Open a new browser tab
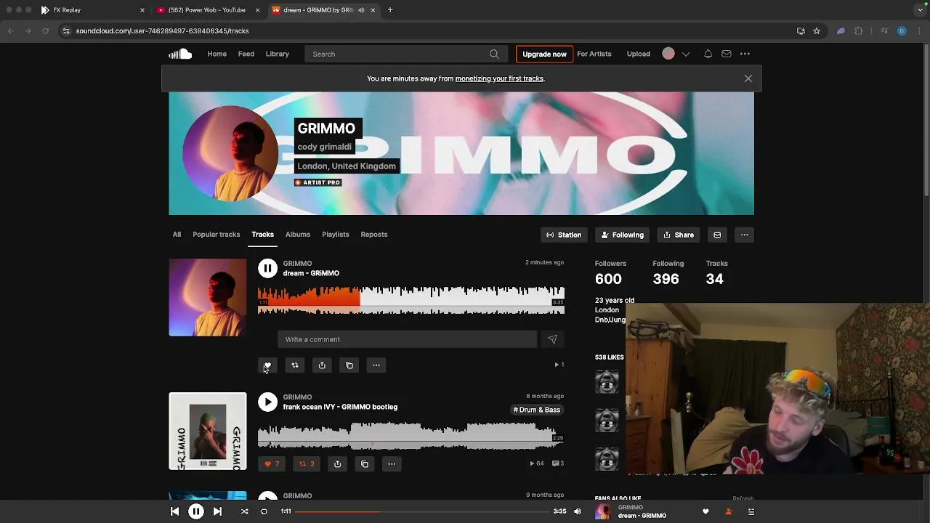 pyautogui.click(x=390, y=10)
